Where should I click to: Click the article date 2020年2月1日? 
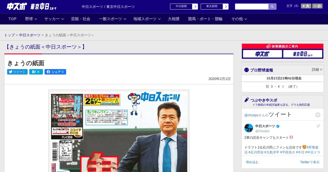tap(219, 79)
